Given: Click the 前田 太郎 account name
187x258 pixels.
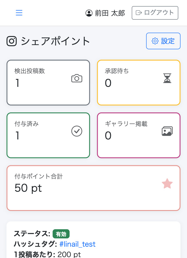Looking at the screenshot, I should tap(109, 13).
